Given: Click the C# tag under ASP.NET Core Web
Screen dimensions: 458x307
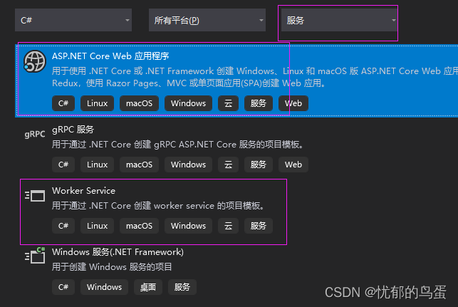Looking at the screenshot, I should pyautogui.click(x=63, y=103).
